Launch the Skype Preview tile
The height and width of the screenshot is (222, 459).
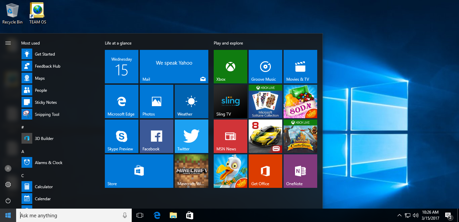tap(122, 136)
